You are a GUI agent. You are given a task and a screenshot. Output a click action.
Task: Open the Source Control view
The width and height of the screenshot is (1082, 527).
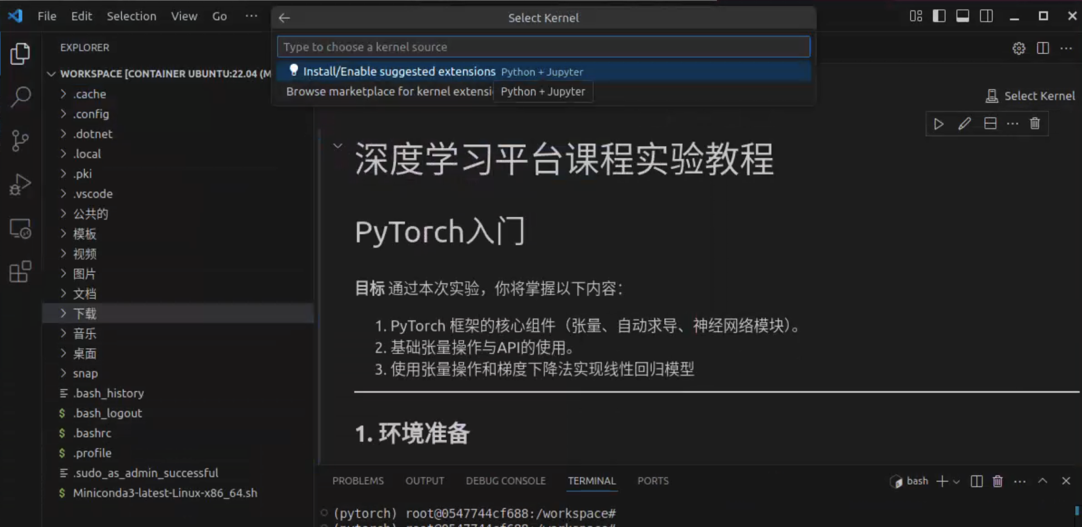(20, 140)
